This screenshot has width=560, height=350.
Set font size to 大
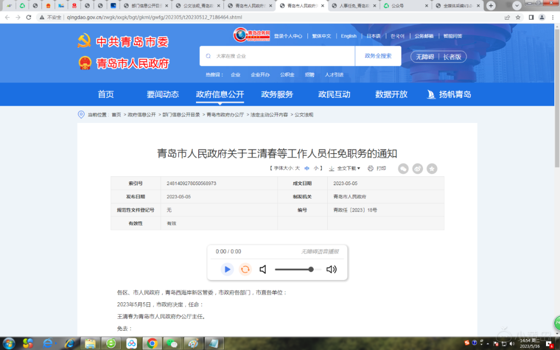coord(298,169)
